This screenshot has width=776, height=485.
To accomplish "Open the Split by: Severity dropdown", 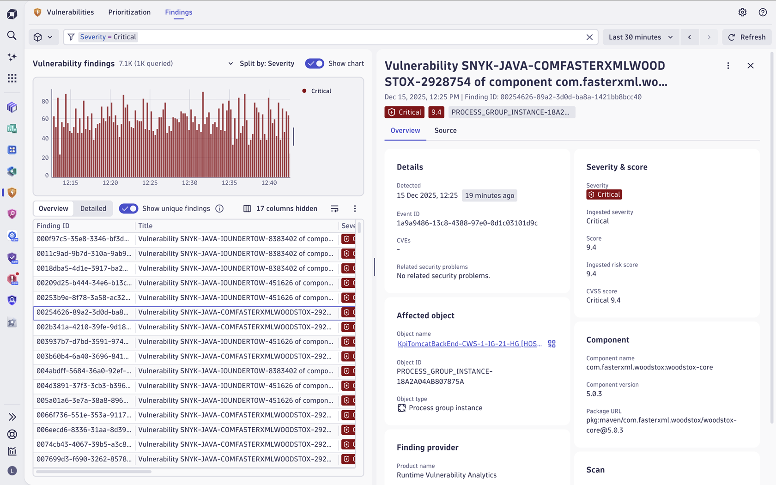I will (261, 64).
